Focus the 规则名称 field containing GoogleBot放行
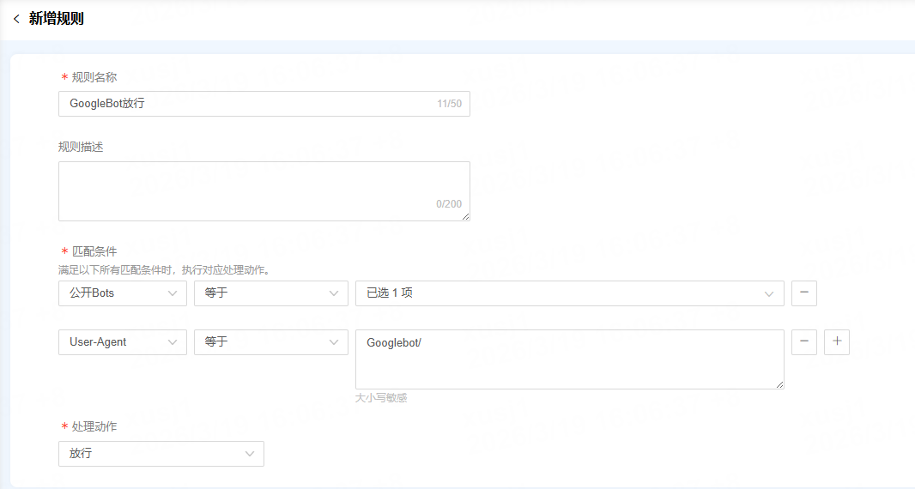This screenshot has width=915, height=489. [249, 104]
